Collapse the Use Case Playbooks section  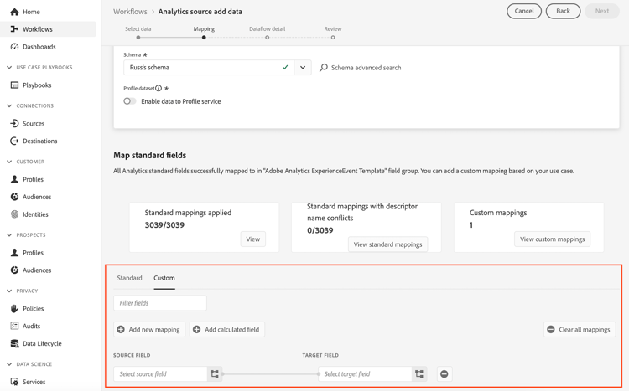9,68
